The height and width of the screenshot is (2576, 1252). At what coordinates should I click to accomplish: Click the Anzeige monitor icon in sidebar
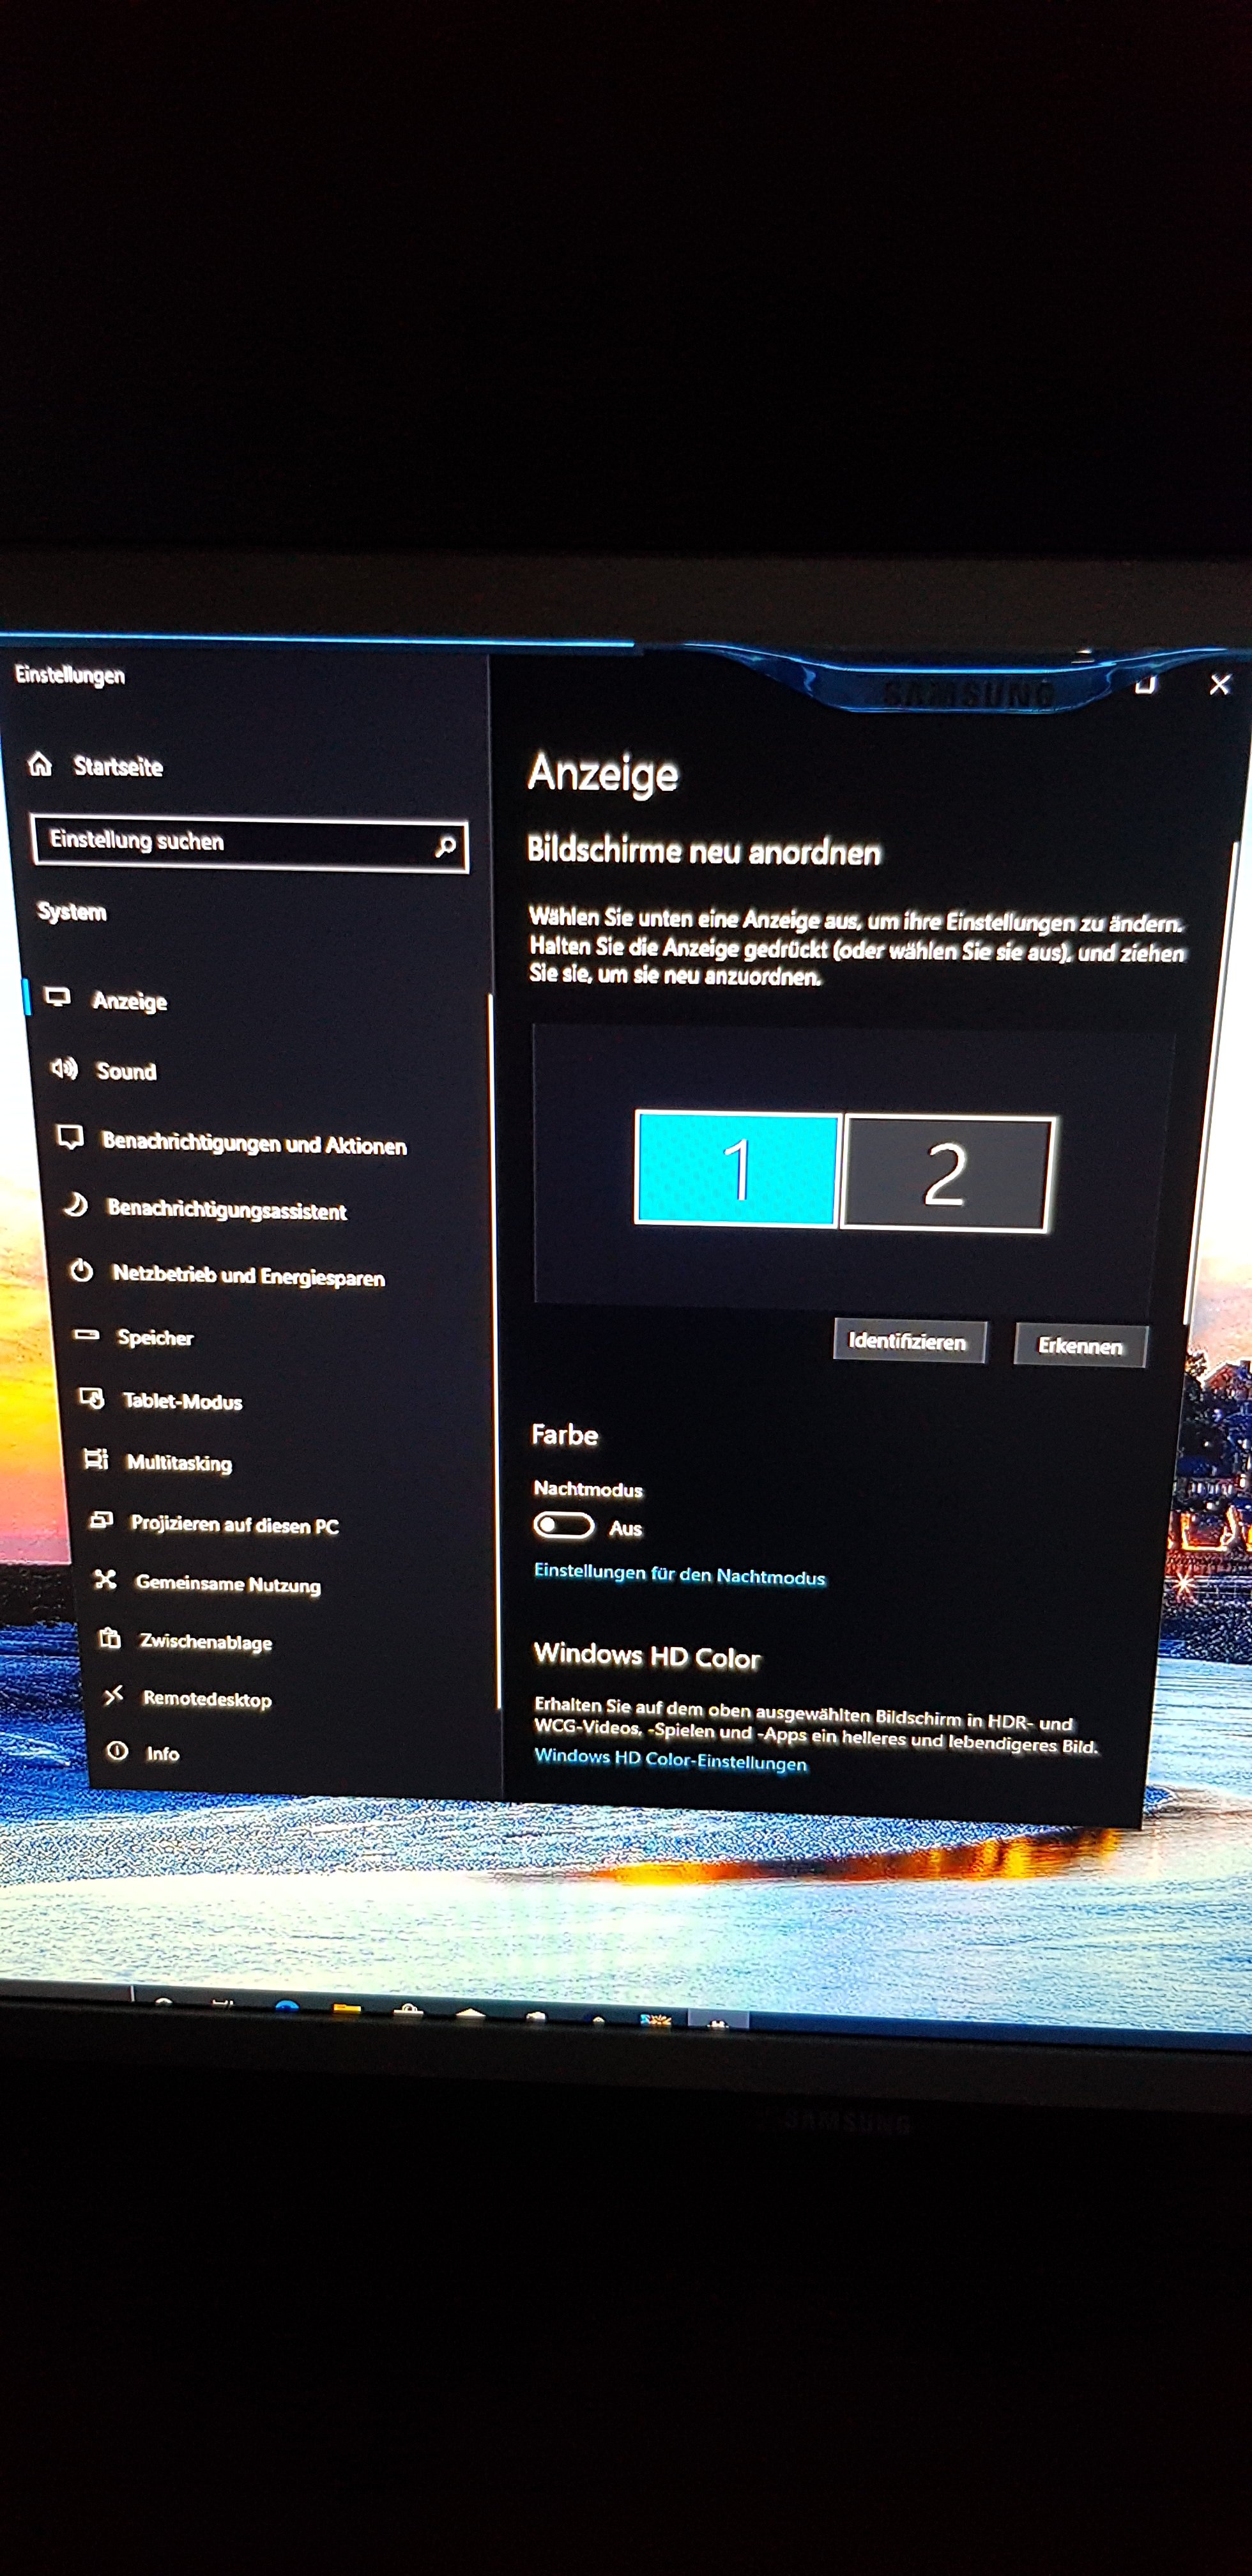(x=58, y=997)
